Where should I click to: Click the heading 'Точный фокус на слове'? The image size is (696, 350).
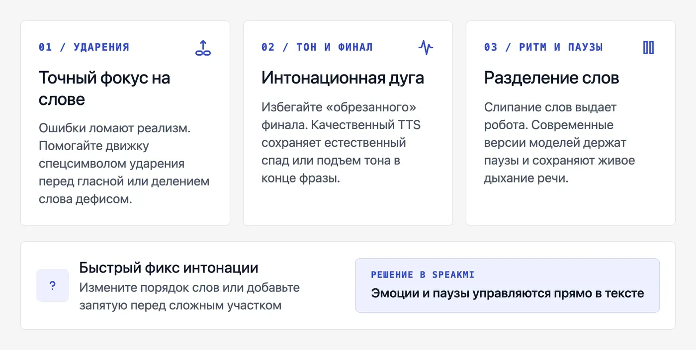[x=104, y=88]
